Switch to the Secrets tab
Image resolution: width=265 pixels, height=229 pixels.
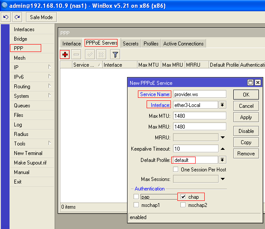click(131, 44)
